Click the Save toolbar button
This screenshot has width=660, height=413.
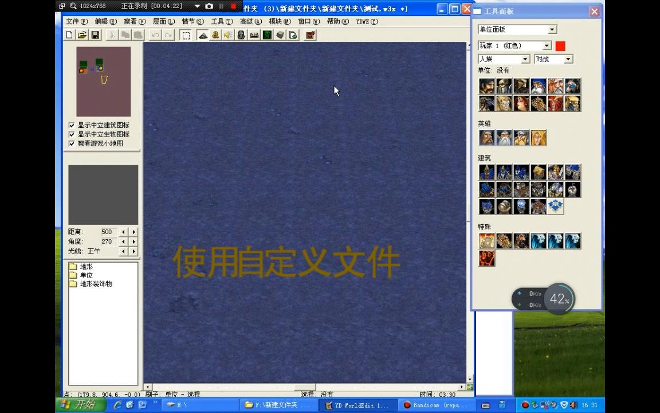point(95,35)
